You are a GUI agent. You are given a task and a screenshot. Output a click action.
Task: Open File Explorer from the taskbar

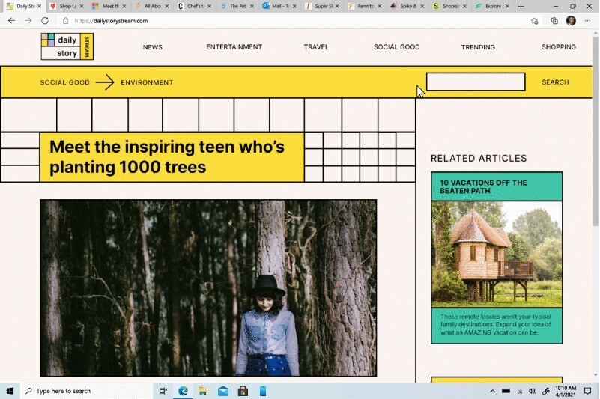(x=203, y=391)
